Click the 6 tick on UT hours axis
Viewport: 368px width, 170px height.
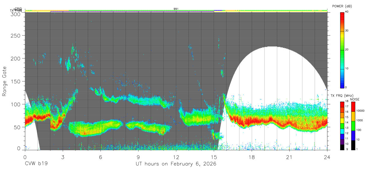coord(100,157)
